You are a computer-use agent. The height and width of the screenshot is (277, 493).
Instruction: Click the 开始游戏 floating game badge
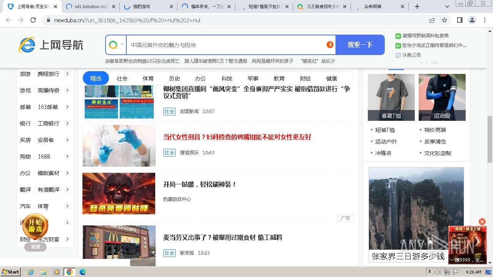35,226
